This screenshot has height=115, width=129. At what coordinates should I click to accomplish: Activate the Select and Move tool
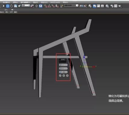point(8,6)
